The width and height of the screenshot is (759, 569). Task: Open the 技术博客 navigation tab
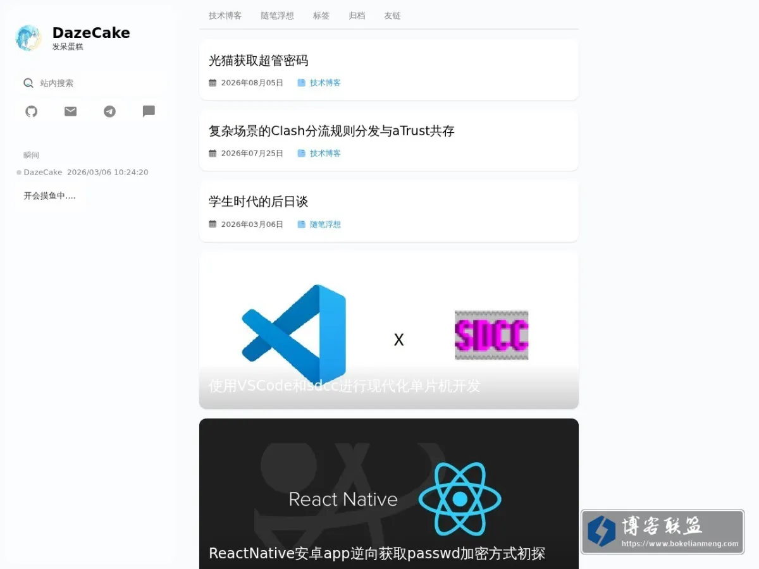point(225,16)
